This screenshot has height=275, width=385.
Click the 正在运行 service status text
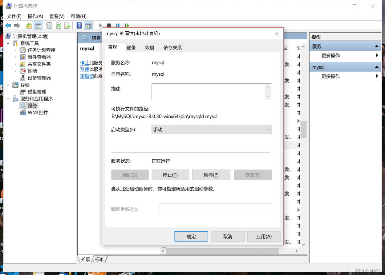(x=161, y=161)
